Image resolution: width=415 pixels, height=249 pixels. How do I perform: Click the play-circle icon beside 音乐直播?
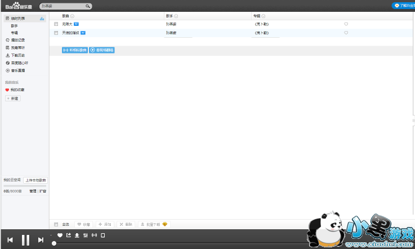coord(7,71)
